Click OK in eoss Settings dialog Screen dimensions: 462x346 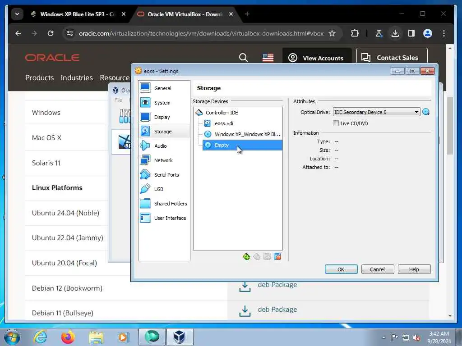pos(341,269)
